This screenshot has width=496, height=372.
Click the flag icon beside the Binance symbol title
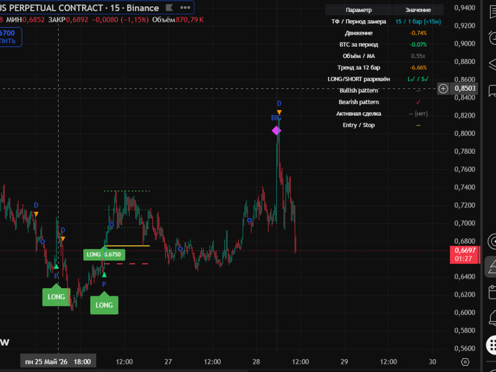(x=169, y=7)
